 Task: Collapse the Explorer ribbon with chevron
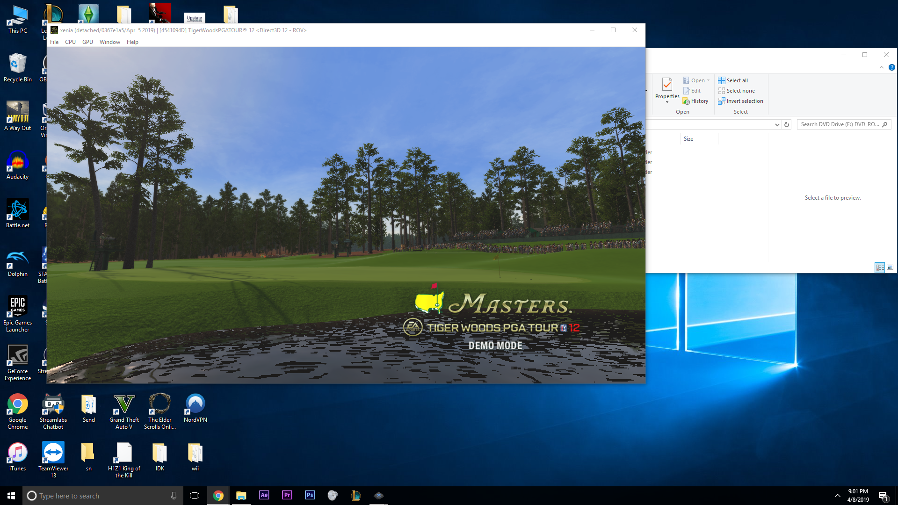tap(882, 68)
